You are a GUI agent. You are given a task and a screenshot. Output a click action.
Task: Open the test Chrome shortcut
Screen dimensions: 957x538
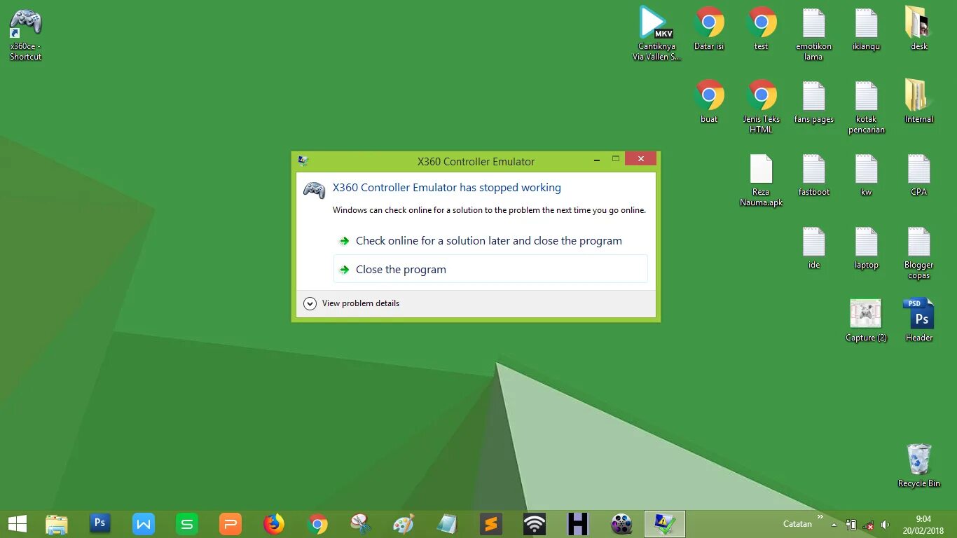[762, 29]
